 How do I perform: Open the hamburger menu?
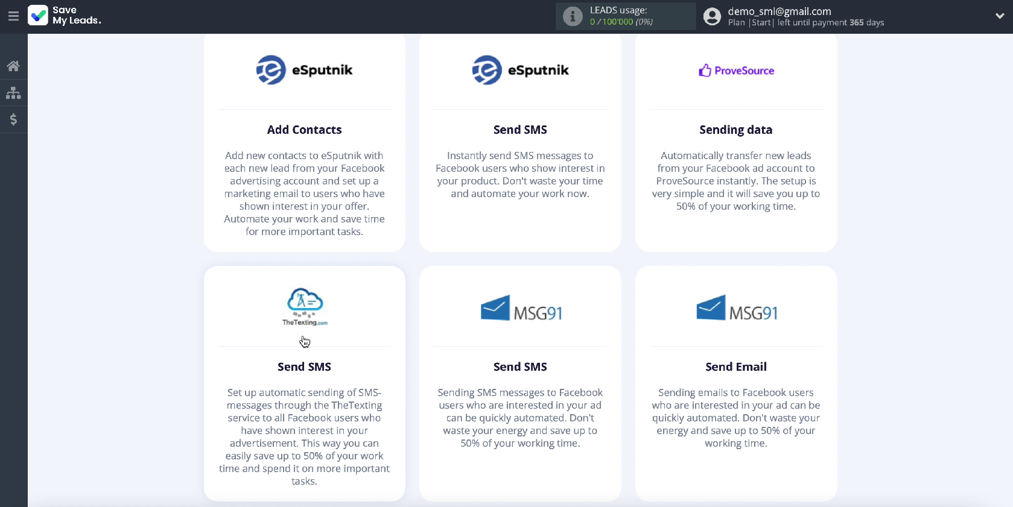[13, 16]
